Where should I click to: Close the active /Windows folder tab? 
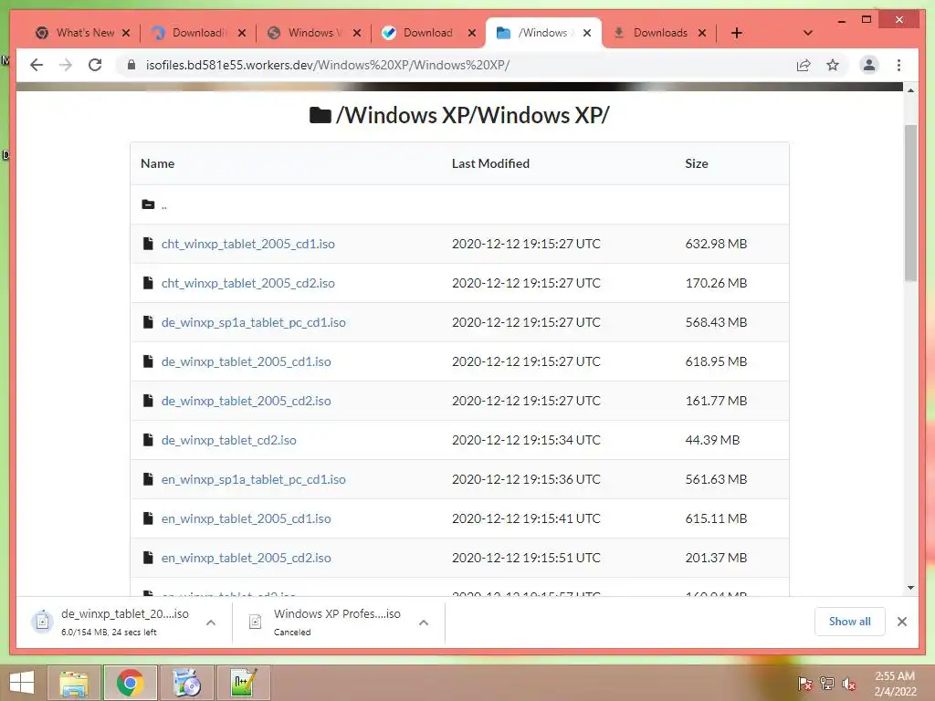click(587, 33)
